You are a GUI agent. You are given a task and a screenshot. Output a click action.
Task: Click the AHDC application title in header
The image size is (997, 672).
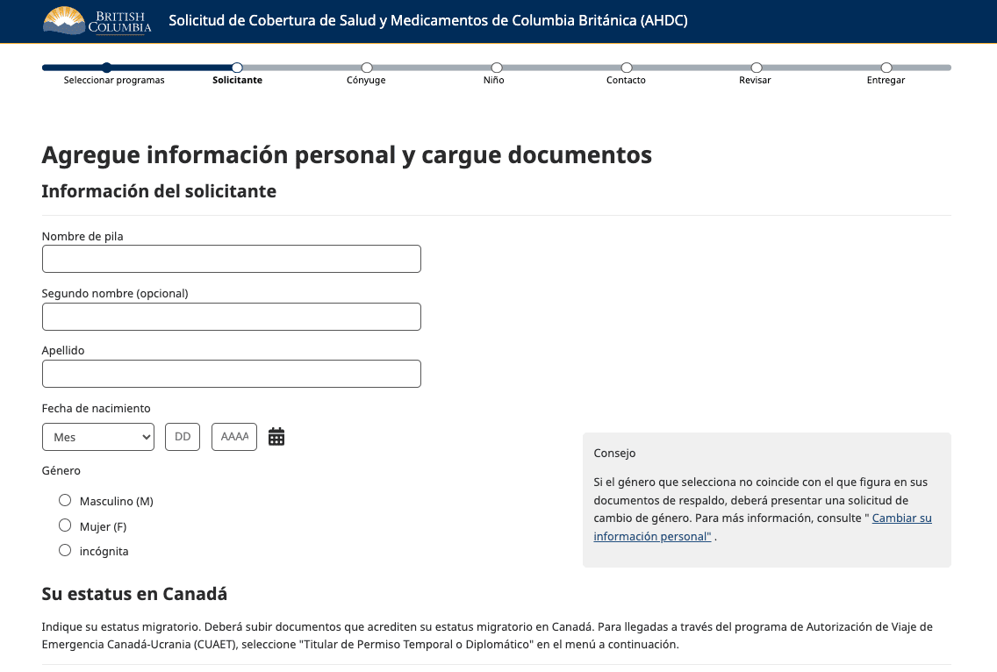pyautogui.click(x=428, y=21)
